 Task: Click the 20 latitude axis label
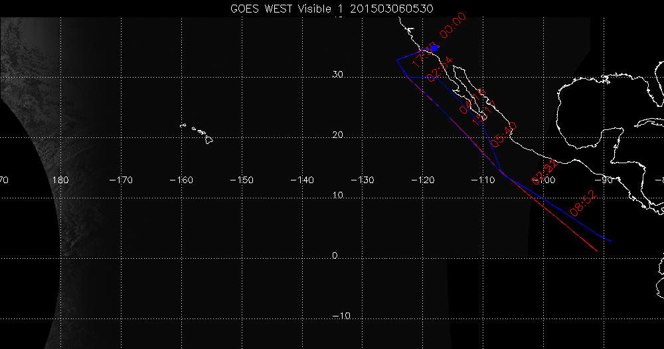point(337,135)
